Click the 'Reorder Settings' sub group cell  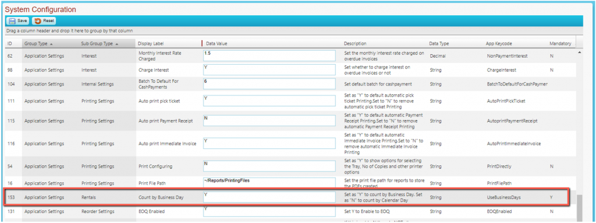click(x=97, y=211)
